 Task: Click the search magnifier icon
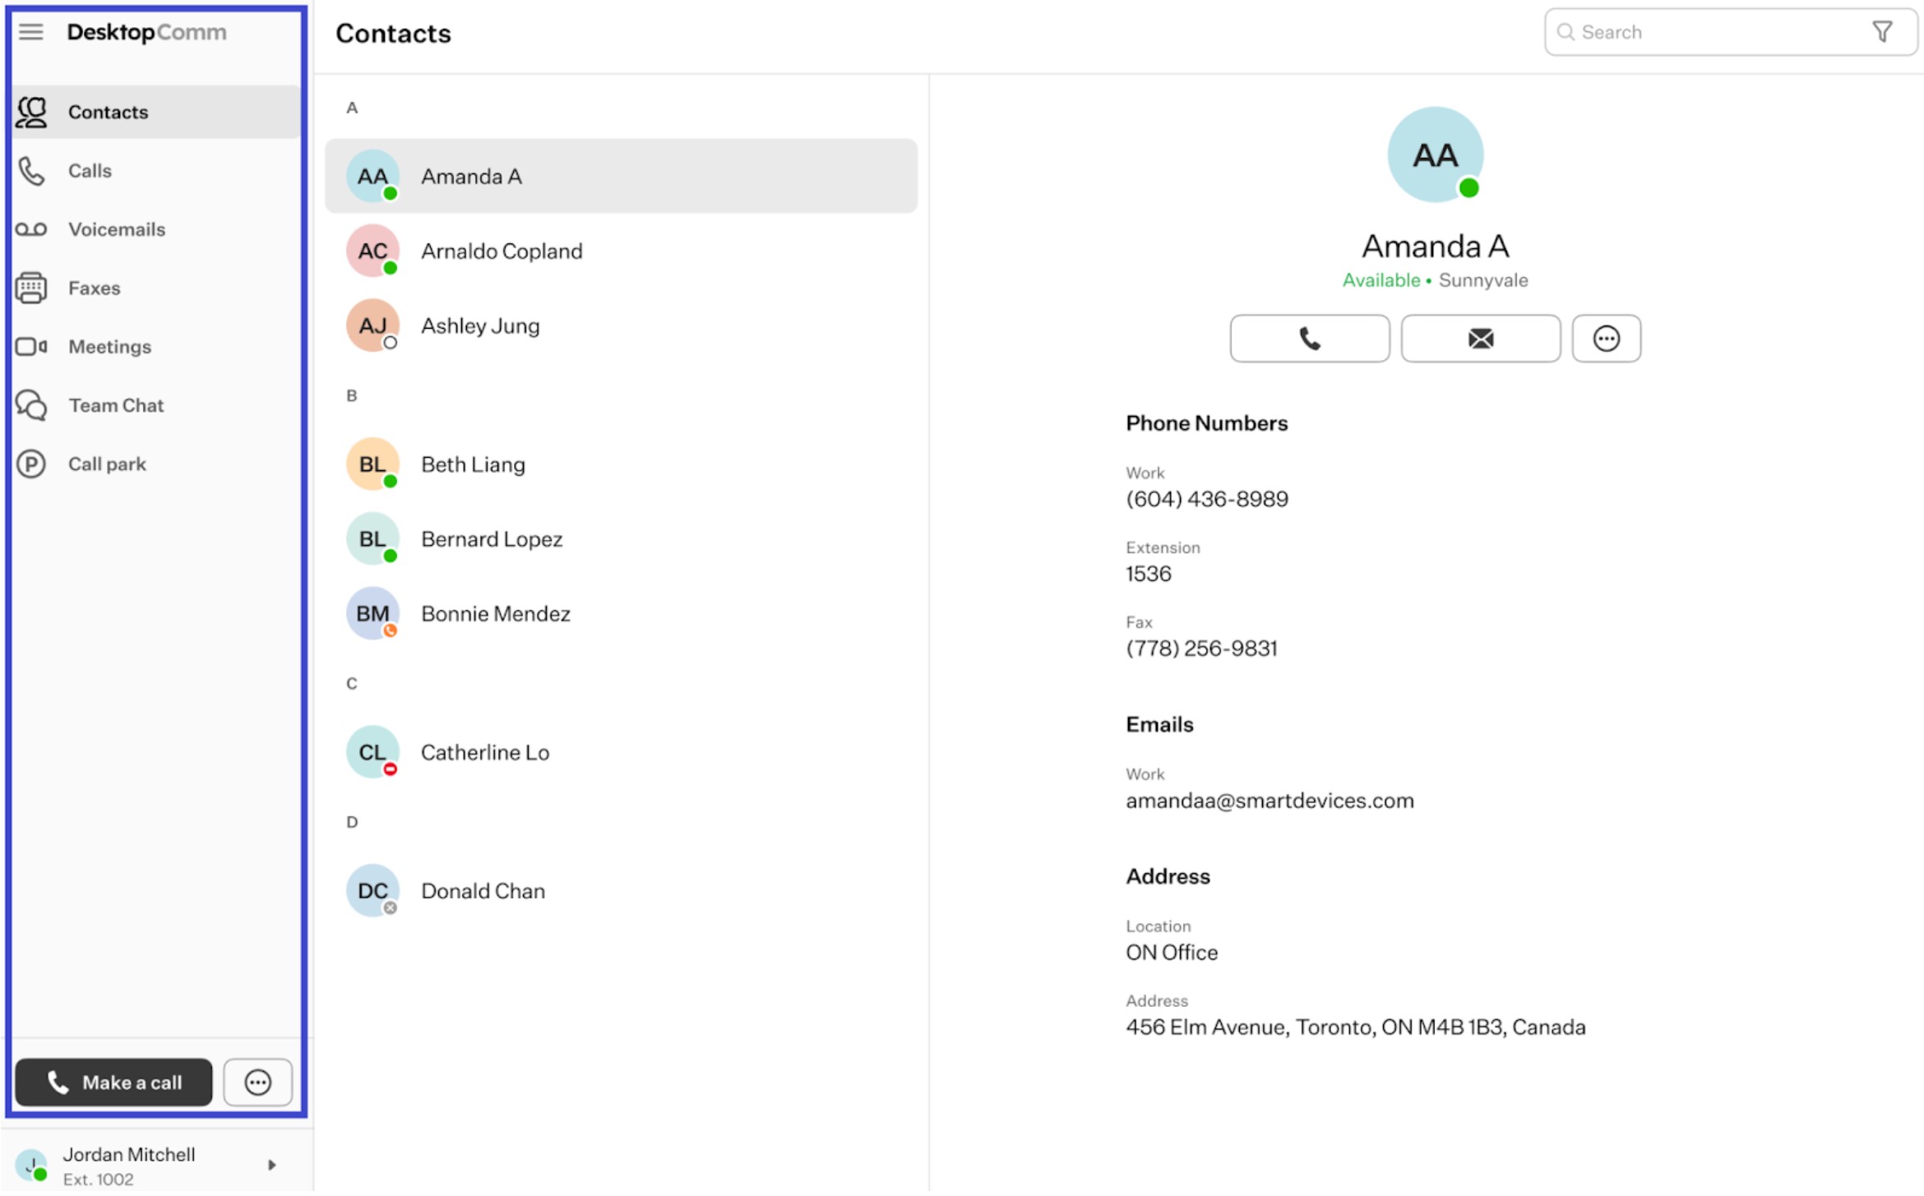1566,32
